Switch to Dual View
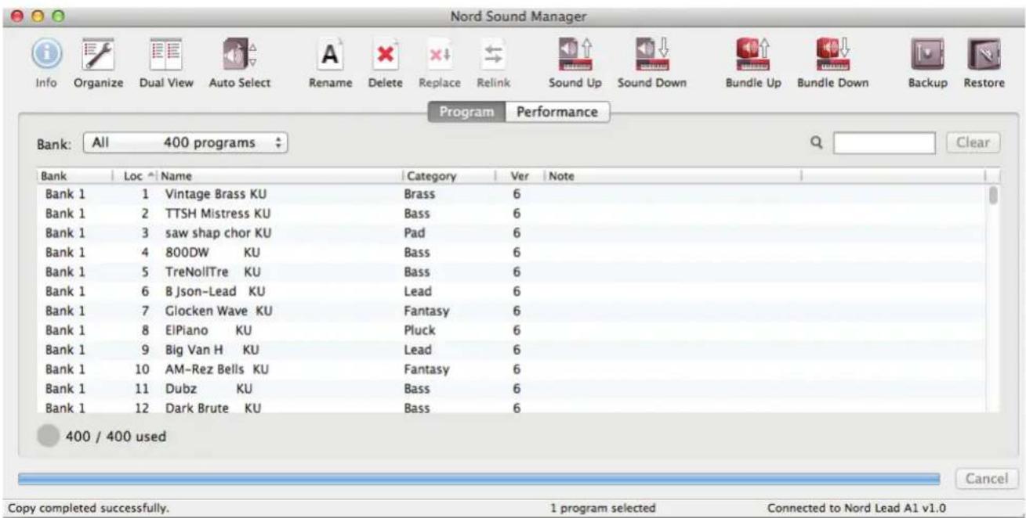Screen dimensions: 1026x518 tap(166, 57)
